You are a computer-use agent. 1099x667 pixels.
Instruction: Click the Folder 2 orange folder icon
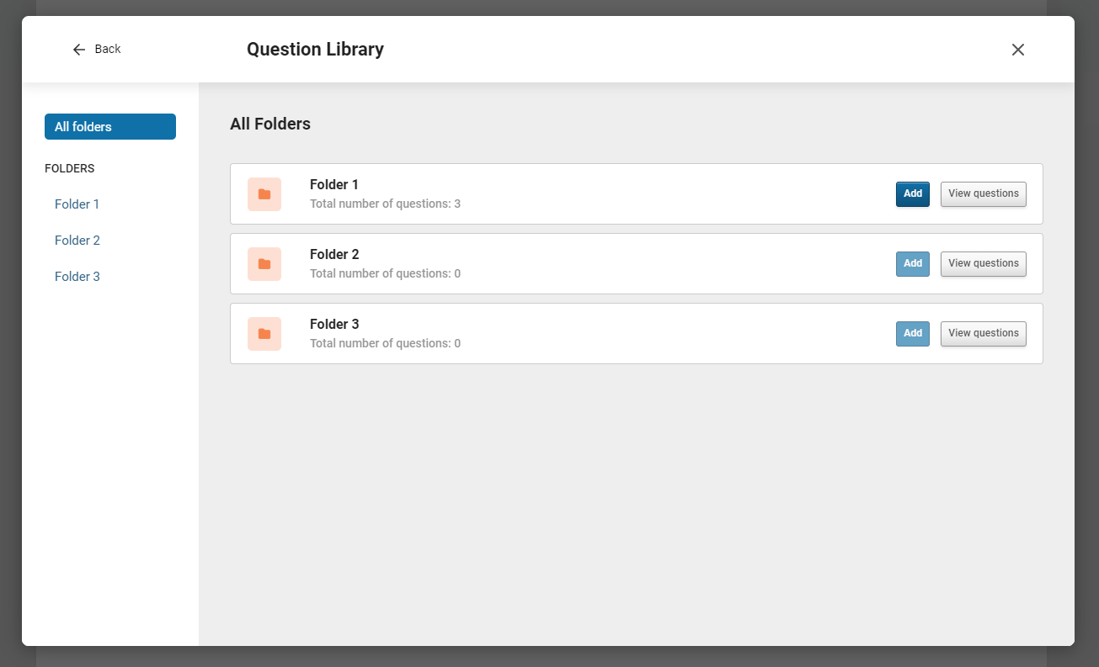click(264, 263)
